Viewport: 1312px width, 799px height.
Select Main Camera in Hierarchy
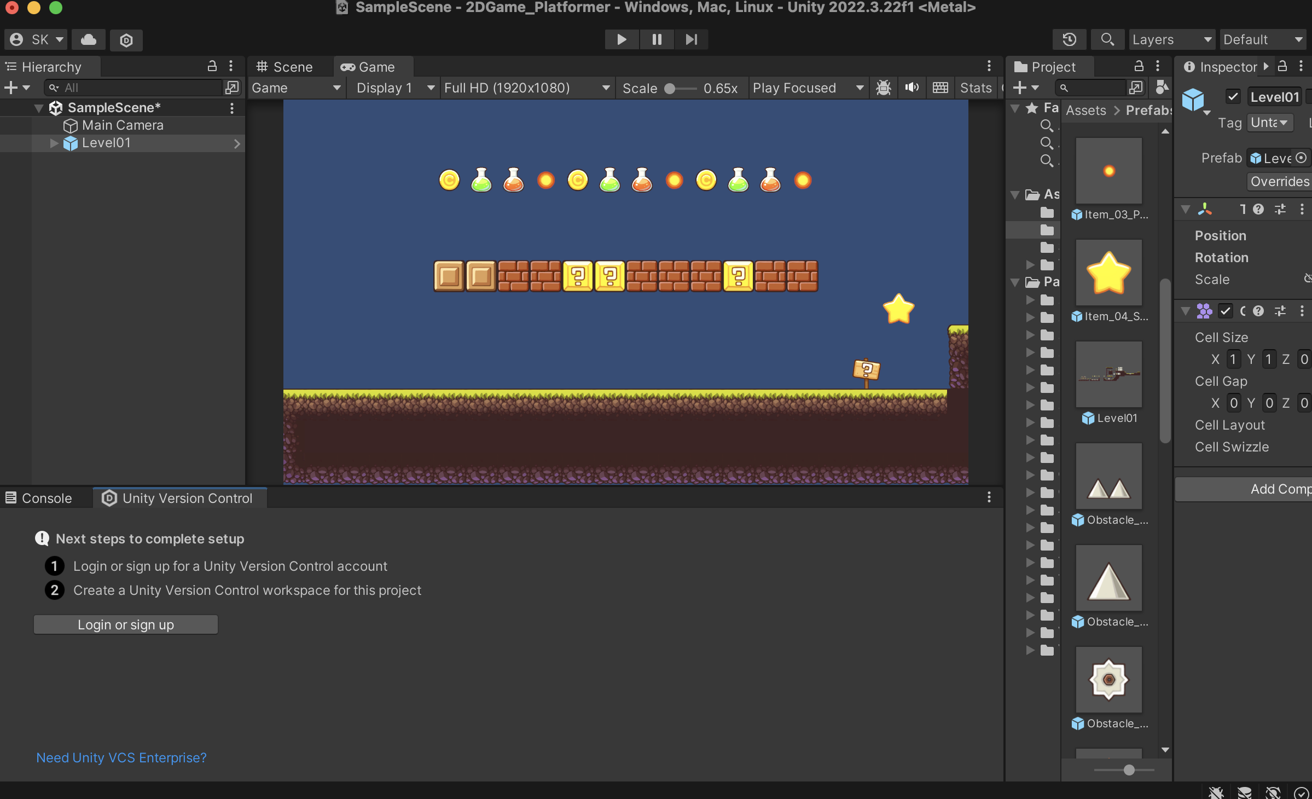point(123,125)
